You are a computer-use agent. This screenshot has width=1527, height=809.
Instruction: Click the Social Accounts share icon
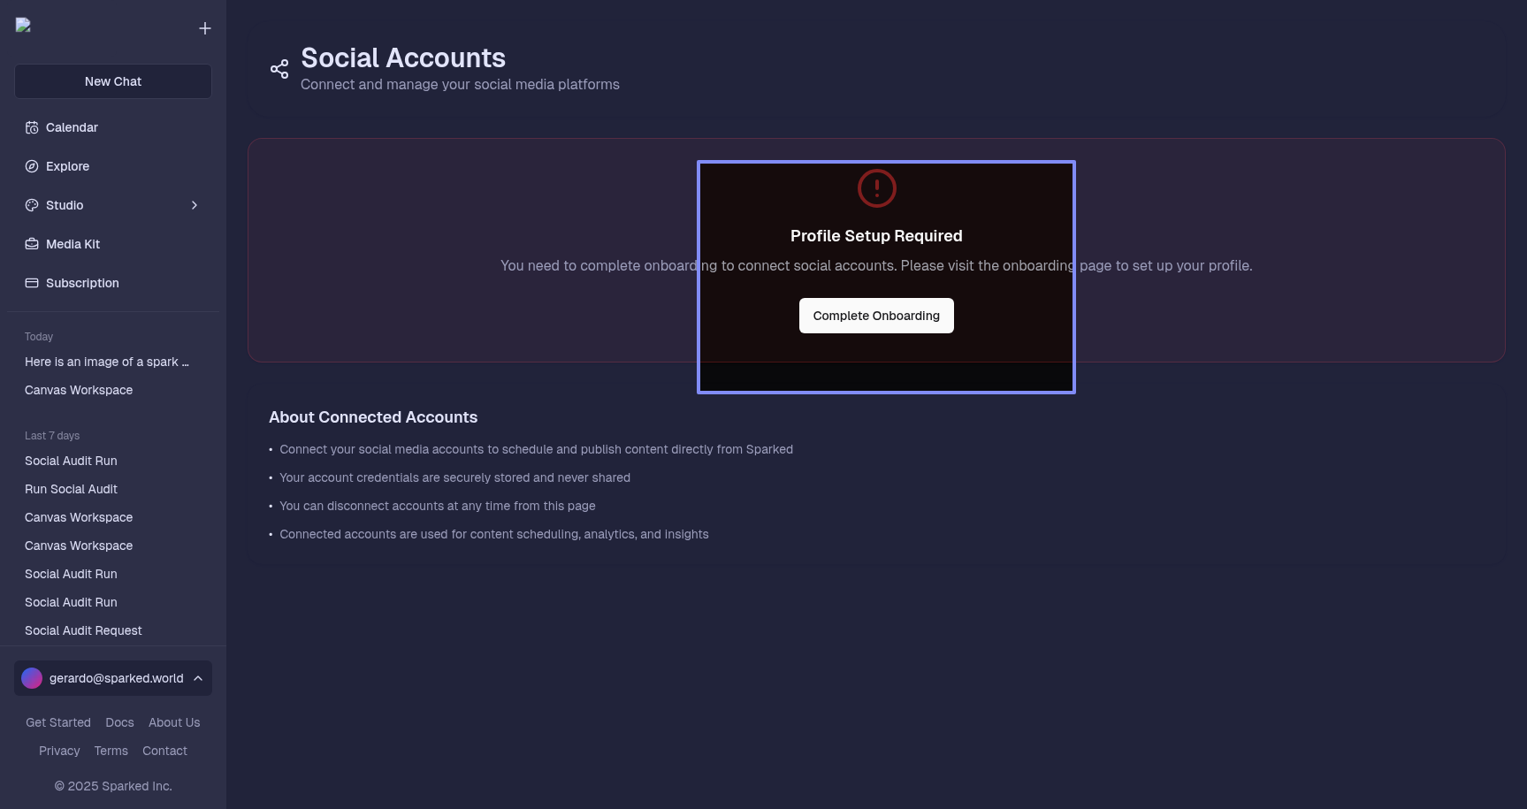click(x=279, y=69)
